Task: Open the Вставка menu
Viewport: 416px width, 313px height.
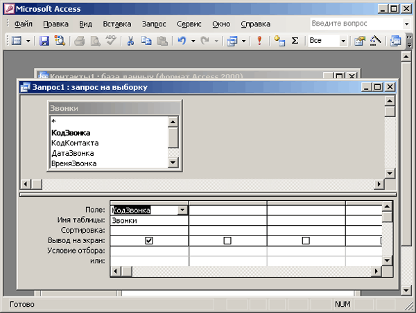Action: coord(117,24)
